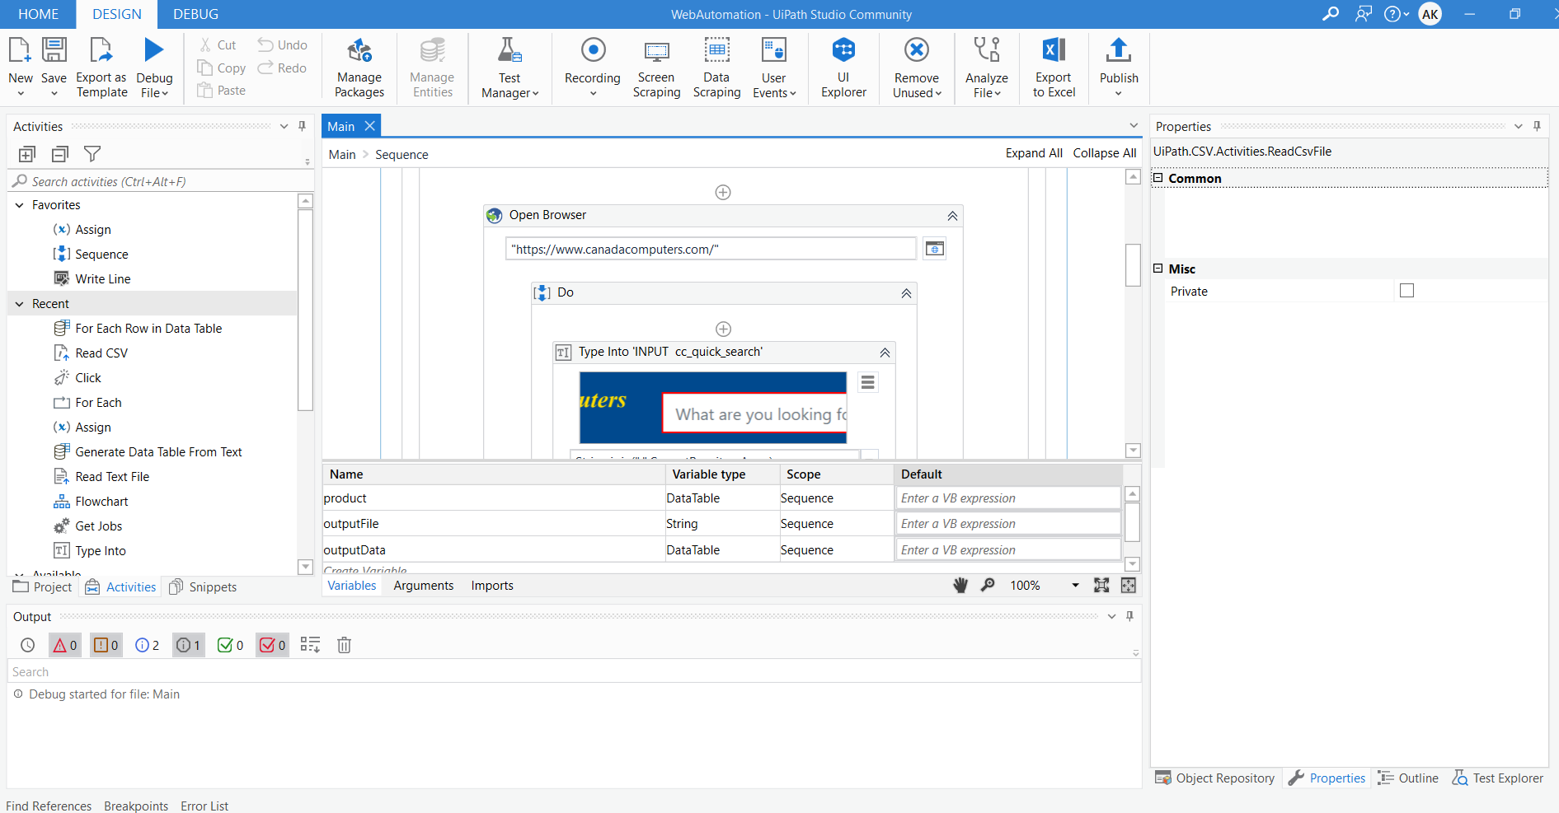Click the designer magnifier zoom icon

988,586
